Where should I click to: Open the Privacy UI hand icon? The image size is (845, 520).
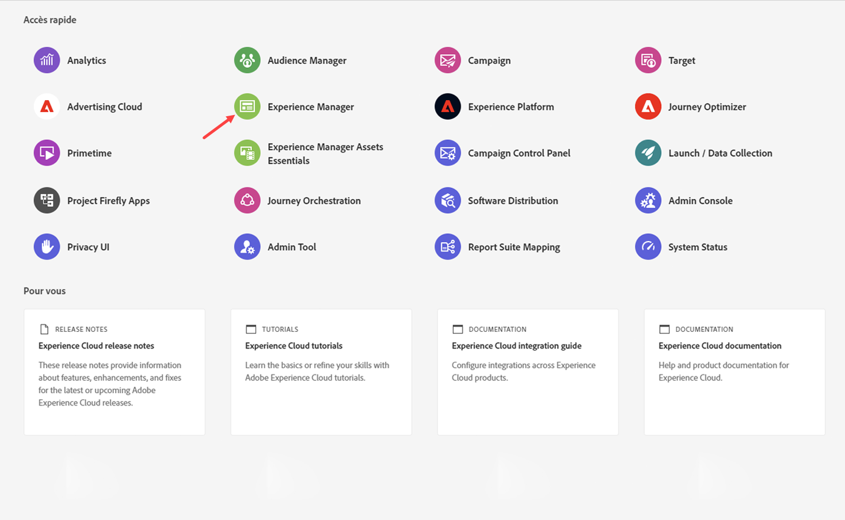click(x=47, y=247)
